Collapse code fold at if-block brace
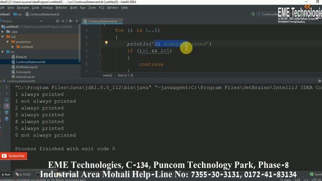Screen dimensions: 322x181 pos(101,57)
